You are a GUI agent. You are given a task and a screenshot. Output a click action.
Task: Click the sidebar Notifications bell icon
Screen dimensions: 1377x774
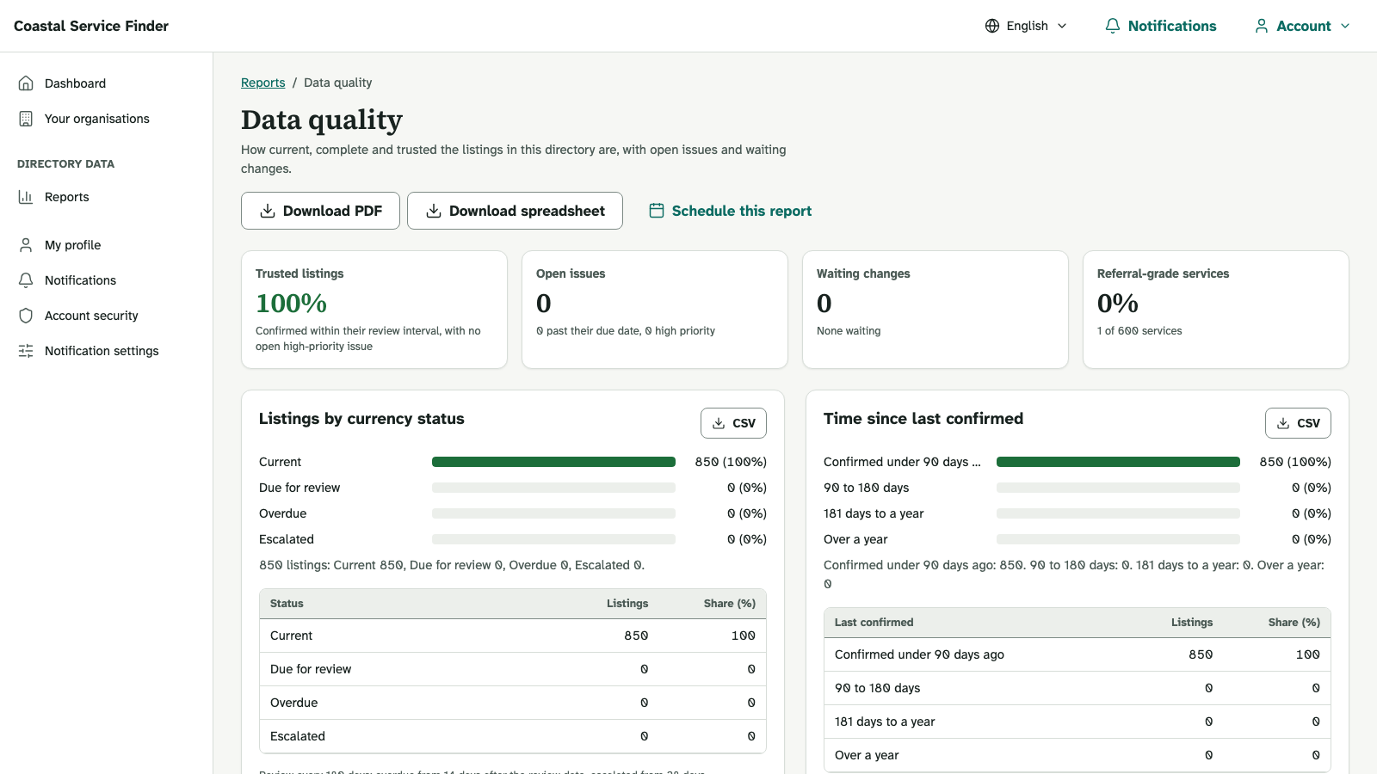pos(26,280)
